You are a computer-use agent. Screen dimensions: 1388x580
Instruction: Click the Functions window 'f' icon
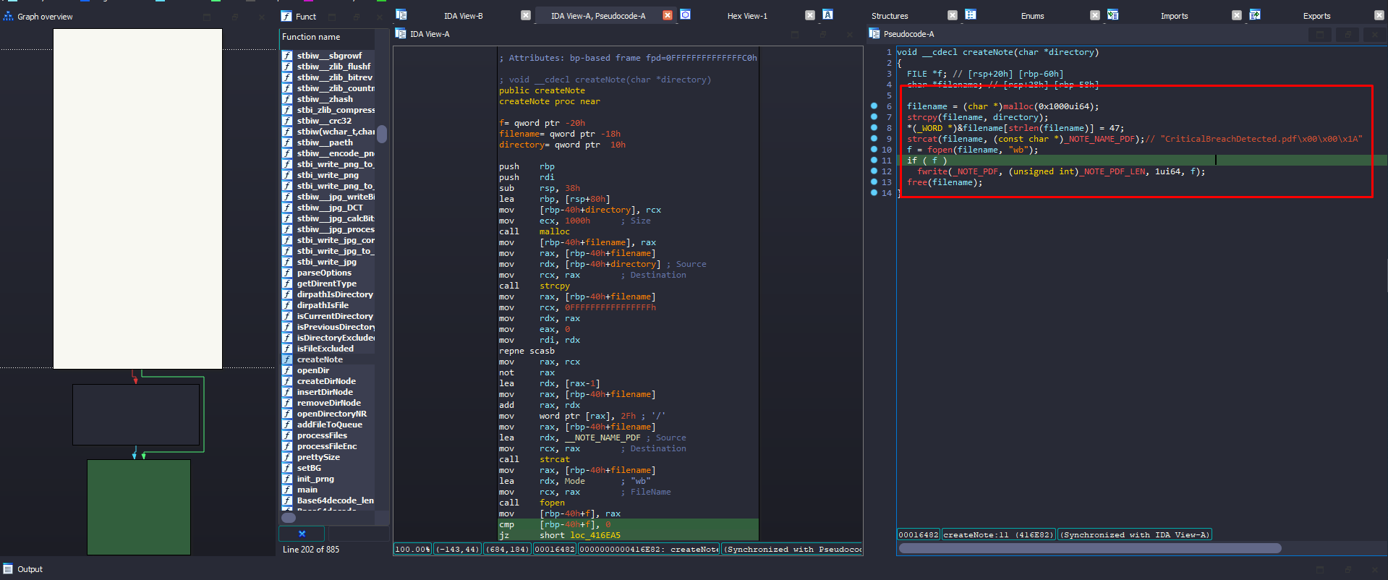(286, 16)
